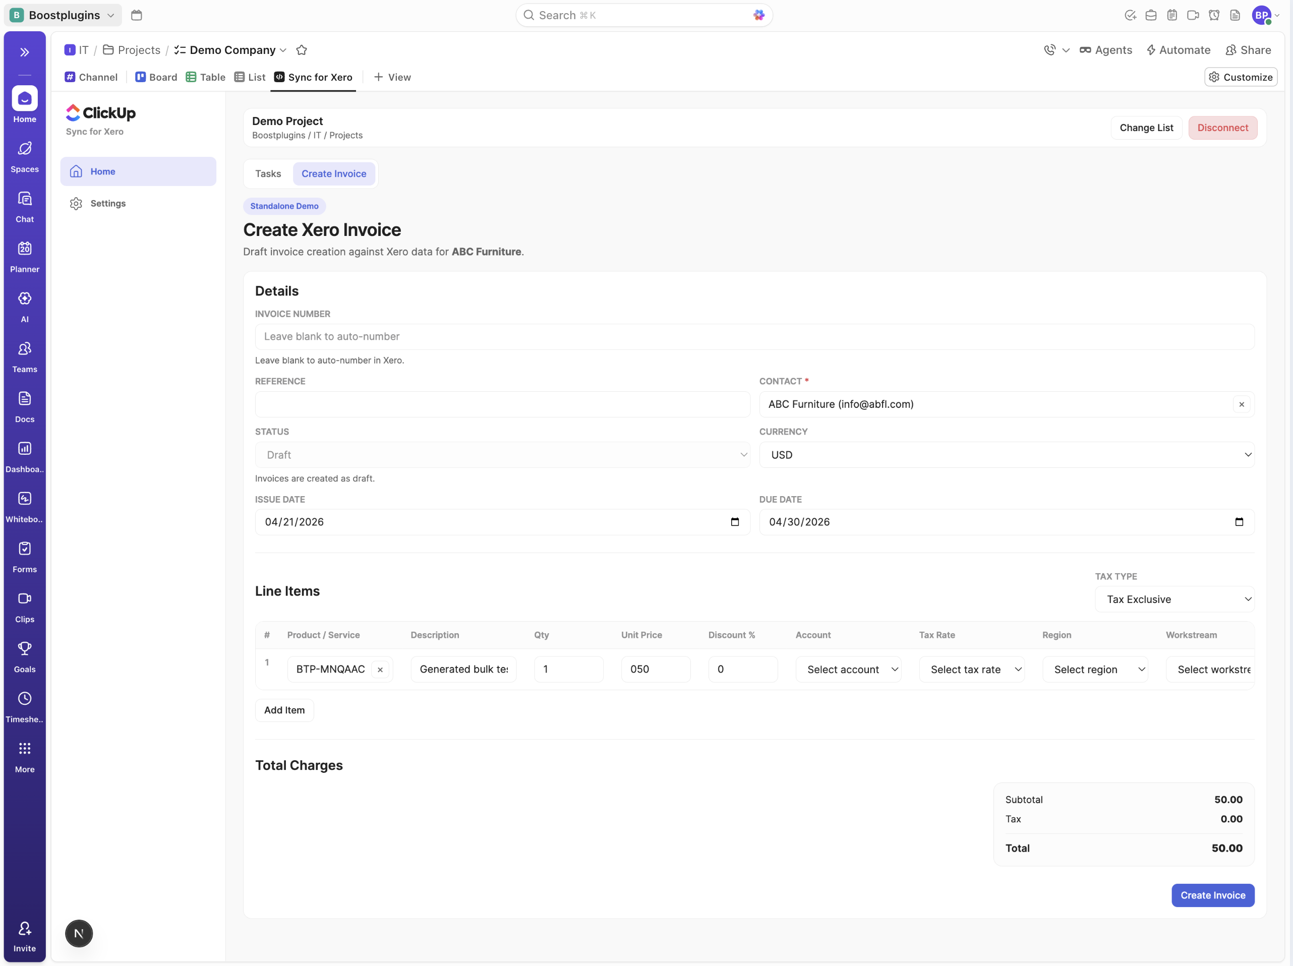Image resolution: width=1293 pixels, height=966 pixels.
Task: Clear the ABC Furniture contact selection
Action: point(1241,404)
